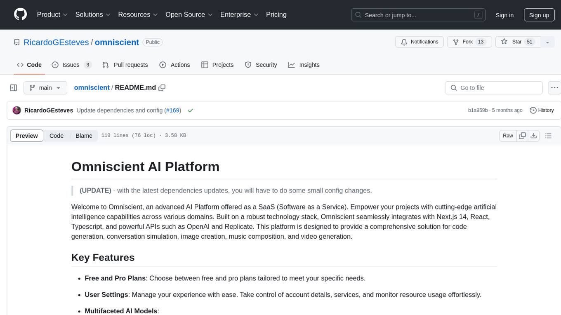561x315 pixels.
Task: Expand the Enterprise menu
Action: [x=239, y=14]
